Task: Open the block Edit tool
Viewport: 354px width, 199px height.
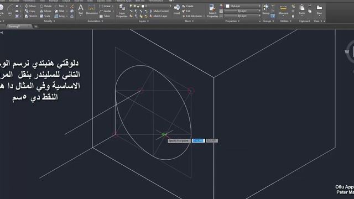Action: (186, 11)
